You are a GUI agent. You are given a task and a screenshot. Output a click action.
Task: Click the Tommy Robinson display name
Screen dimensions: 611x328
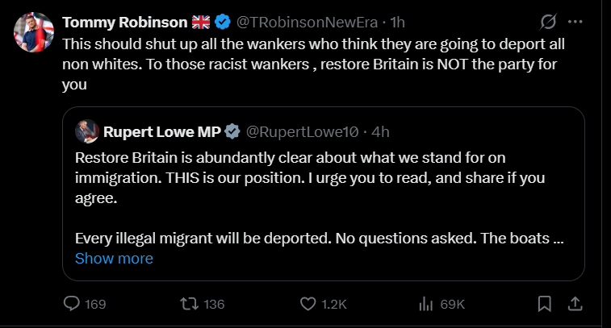tap(124, 23)
